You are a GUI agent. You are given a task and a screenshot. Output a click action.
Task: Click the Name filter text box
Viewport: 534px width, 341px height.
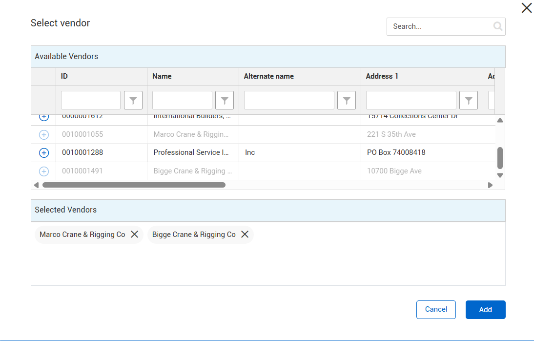(x=182, y=100)
